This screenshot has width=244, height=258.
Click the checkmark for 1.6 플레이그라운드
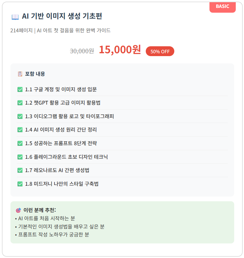point(20,157)
